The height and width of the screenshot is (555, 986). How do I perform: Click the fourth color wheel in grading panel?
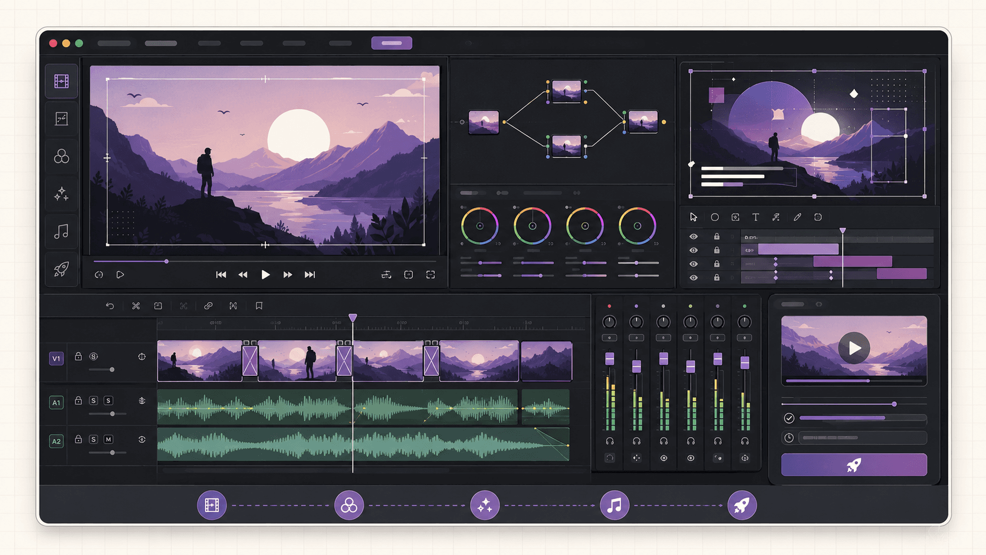click(637, 226)
